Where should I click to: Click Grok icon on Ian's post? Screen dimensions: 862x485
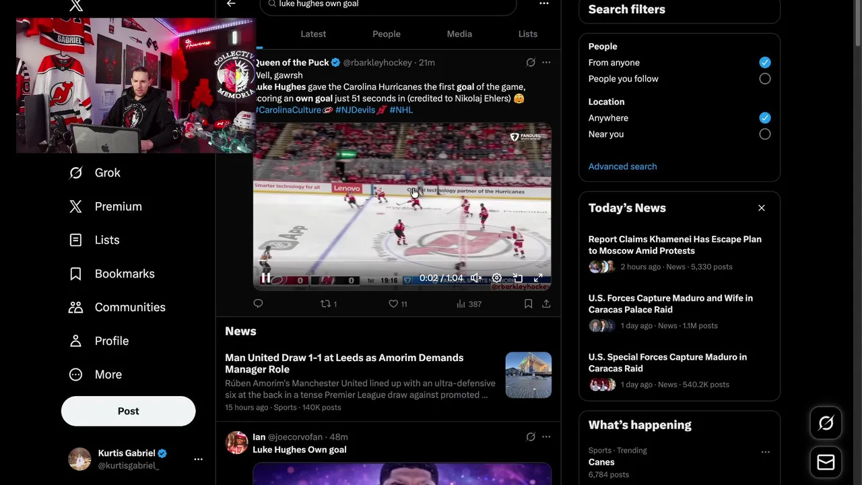[x=531, y=437]
